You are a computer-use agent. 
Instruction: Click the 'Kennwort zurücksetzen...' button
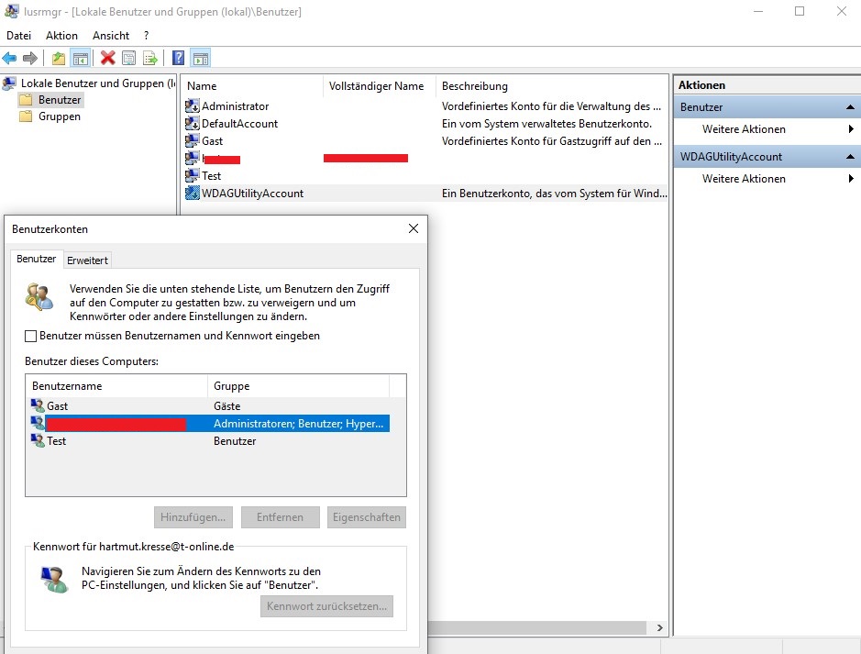326,606
